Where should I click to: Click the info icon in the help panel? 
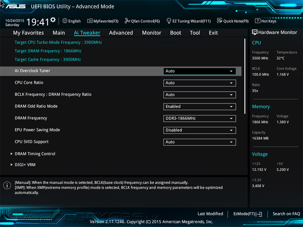tap(7, 185)
